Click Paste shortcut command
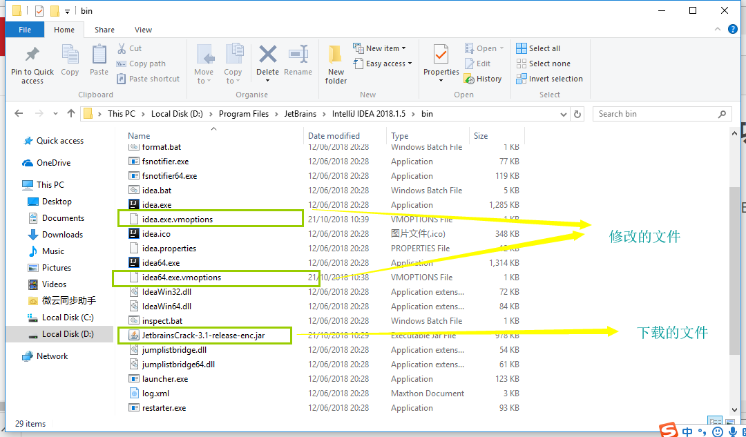746x437 pixels. (x=149, y=79)
